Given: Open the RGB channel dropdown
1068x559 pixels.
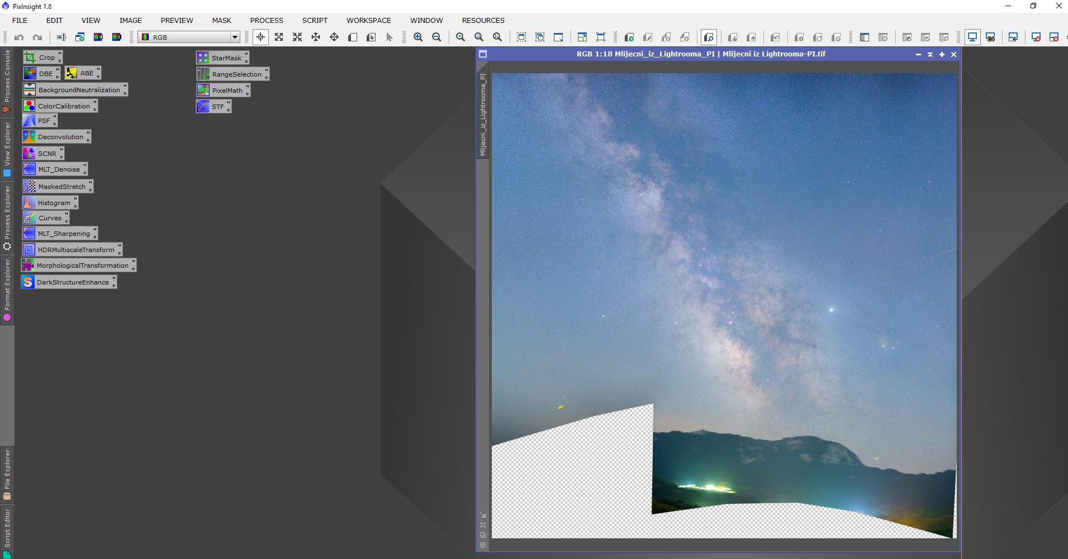Looking at the screenshot, I should tap(189, 37).
